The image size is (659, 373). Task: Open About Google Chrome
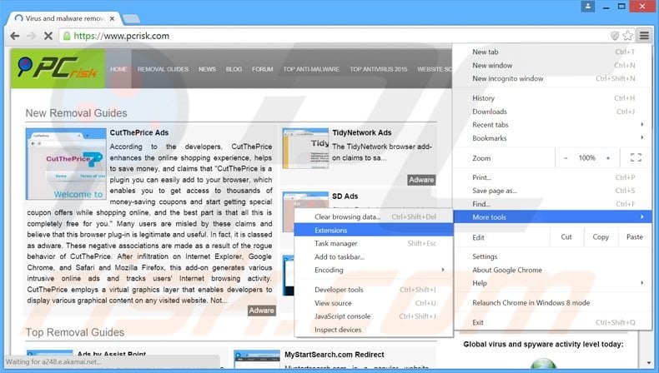(553, 270)
